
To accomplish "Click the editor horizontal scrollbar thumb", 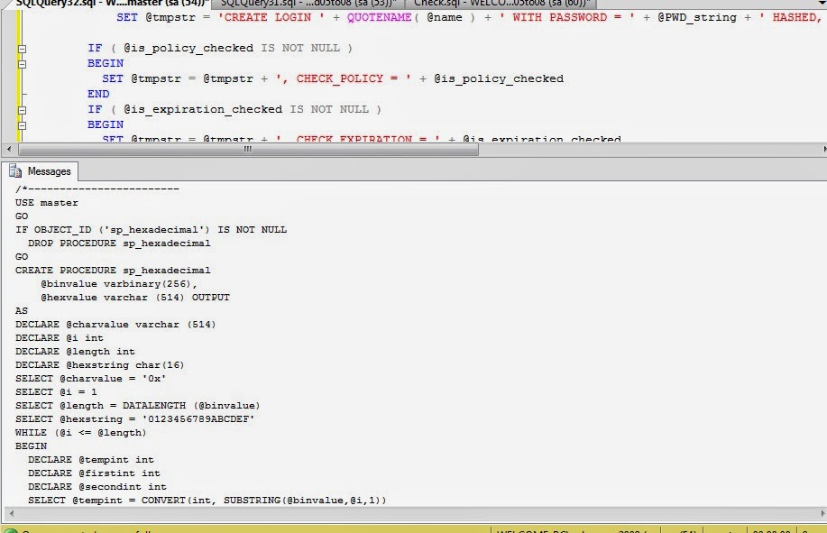I will point(248,149).
